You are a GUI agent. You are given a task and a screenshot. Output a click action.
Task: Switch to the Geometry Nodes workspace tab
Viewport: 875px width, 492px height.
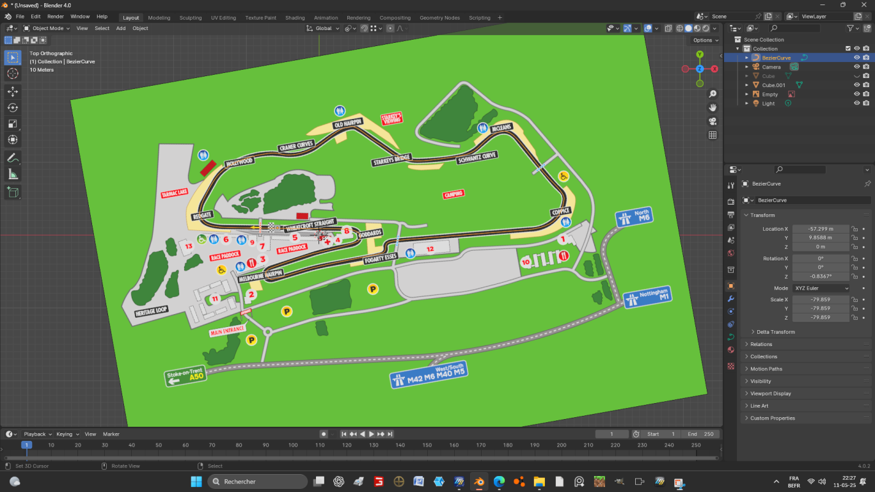click(x=439, y=18)
